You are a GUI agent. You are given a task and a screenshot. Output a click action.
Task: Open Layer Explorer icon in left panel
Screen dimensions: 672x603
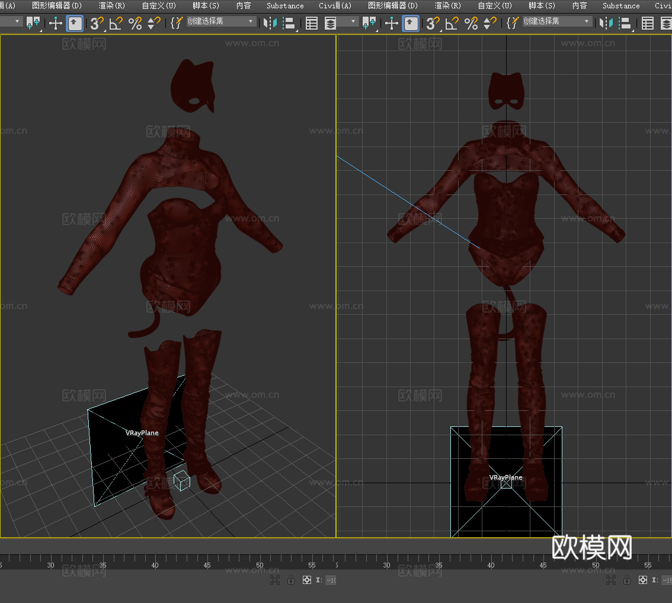pos(330,23)
